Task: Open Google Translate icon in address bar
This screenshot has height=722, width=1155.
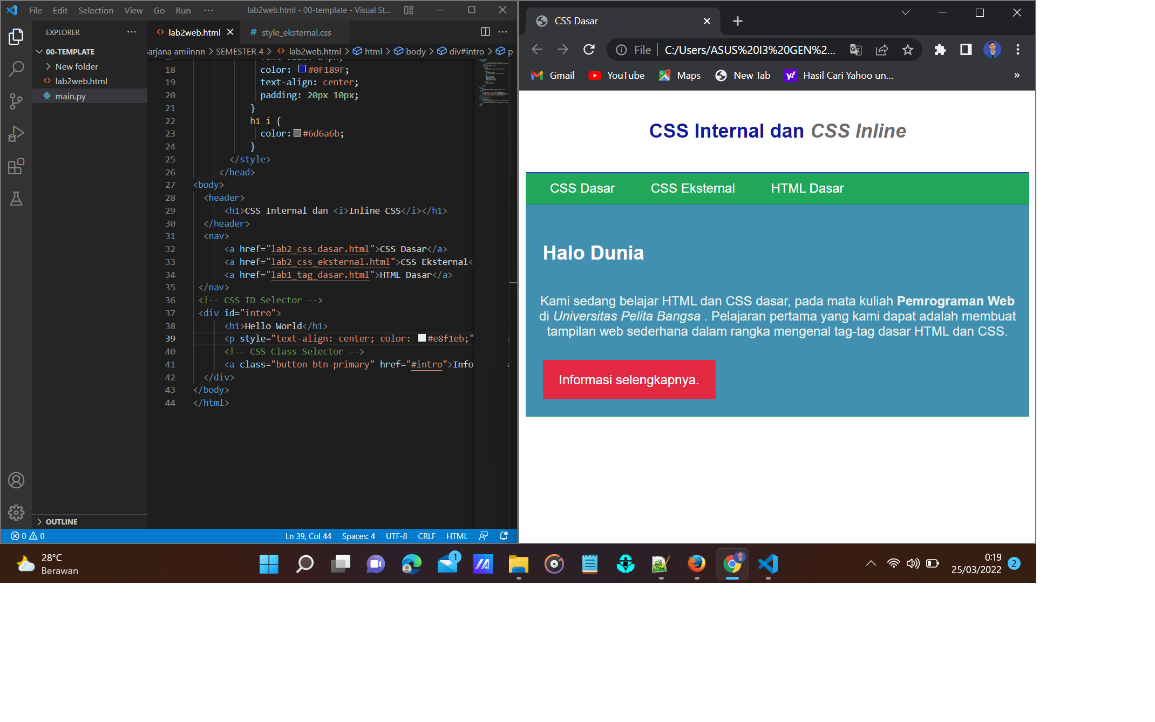Action: [x=856, y=50]
